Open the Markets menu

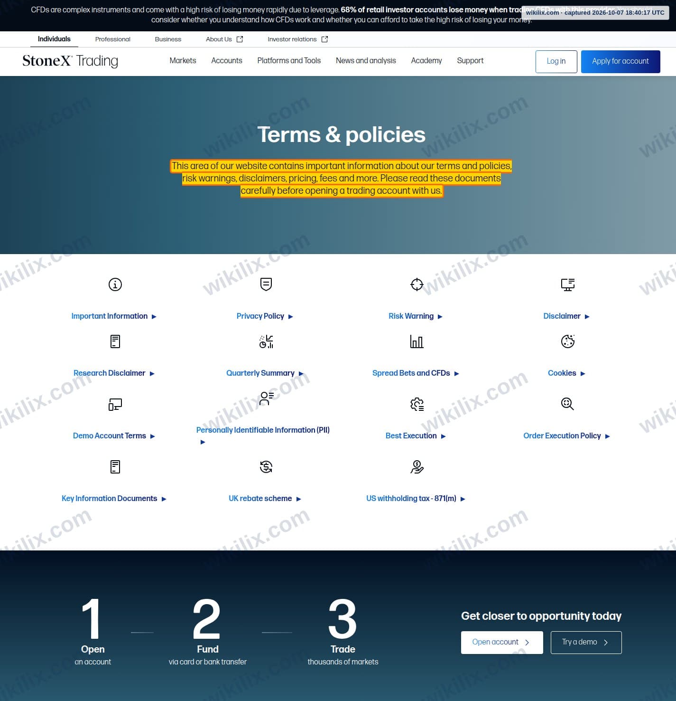[x=183, y=61]
